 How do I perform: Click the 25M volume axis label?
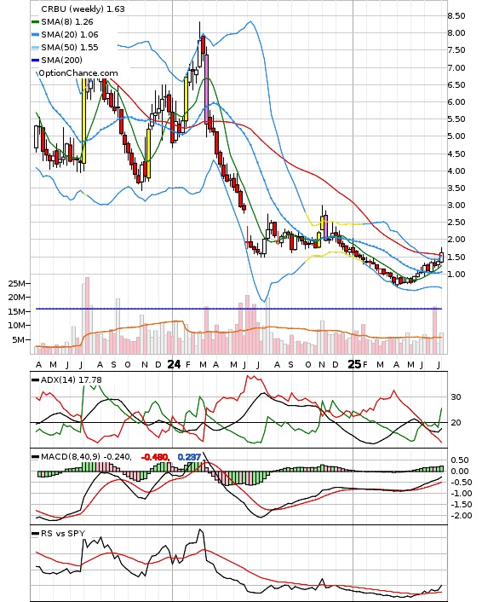(16, 284)
